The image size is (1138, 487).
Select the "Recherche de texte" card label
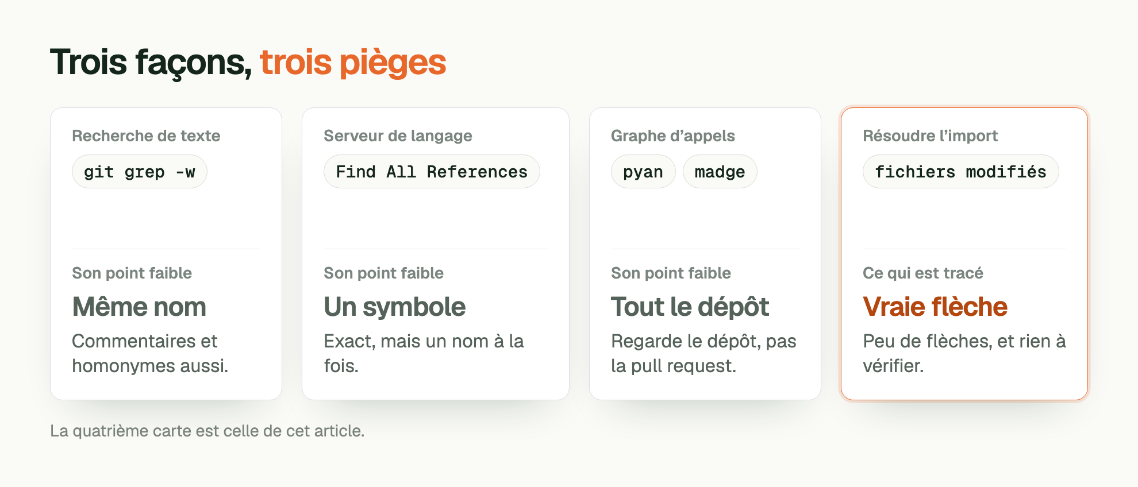146,136
